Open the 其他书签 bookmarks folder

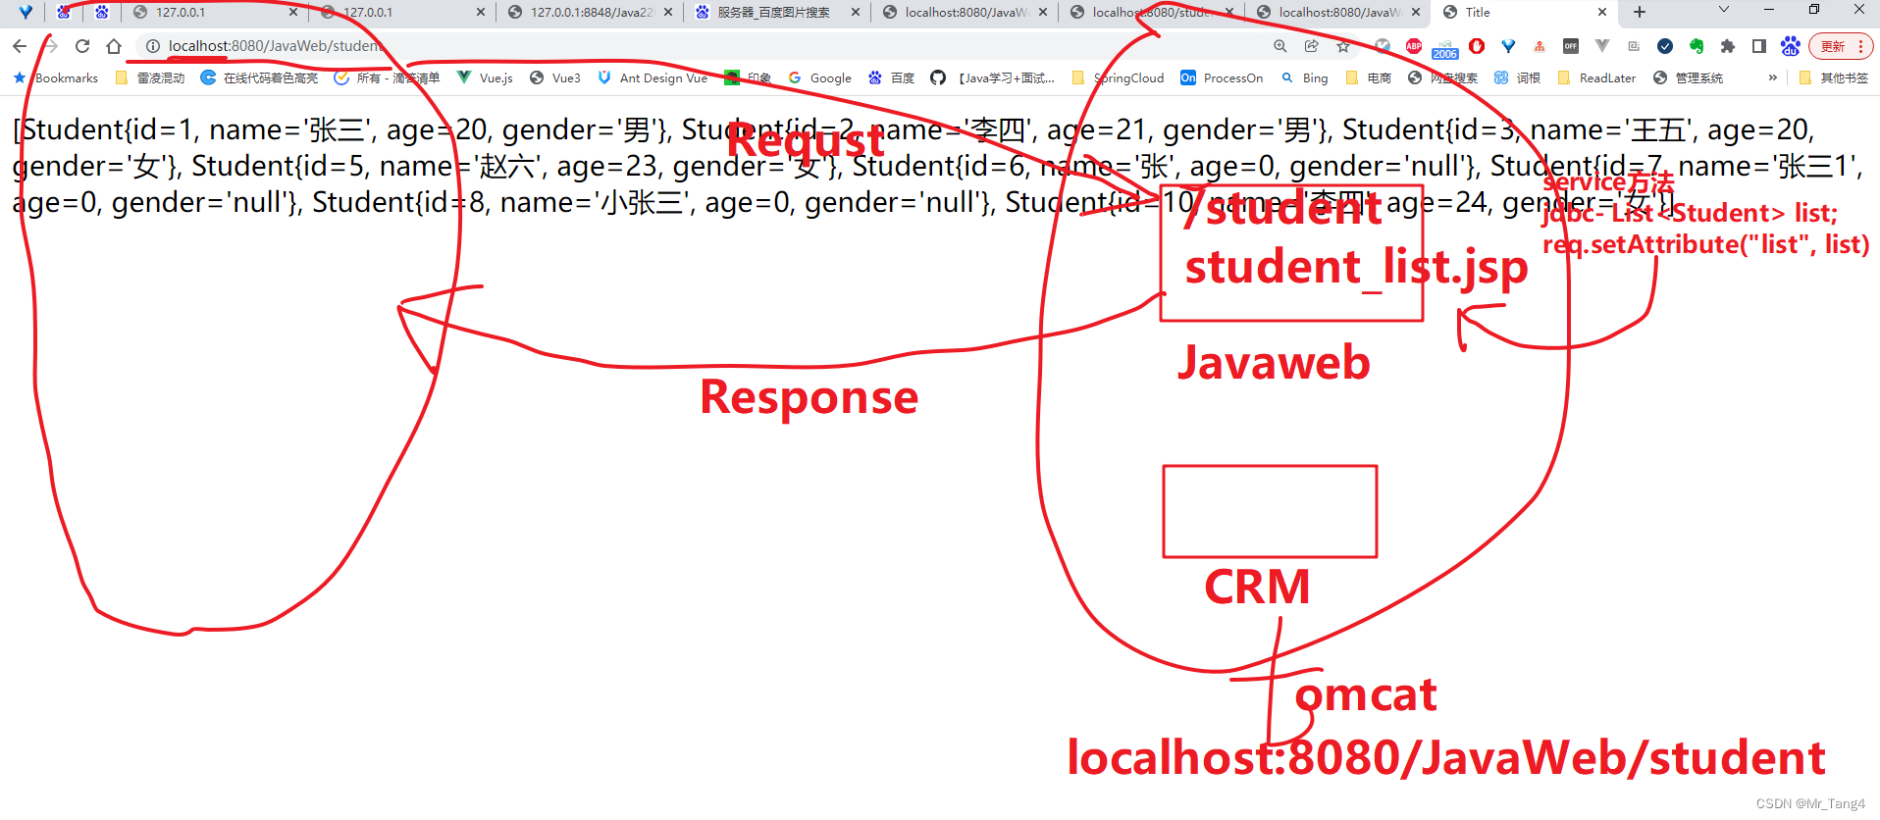(1834, 77)
